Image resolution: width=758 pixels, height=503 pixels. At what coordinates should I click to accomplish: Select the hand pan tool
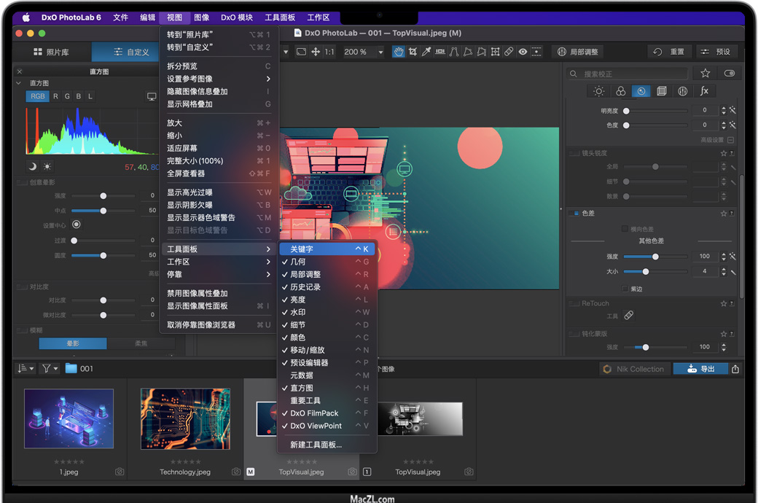point(399,52)
